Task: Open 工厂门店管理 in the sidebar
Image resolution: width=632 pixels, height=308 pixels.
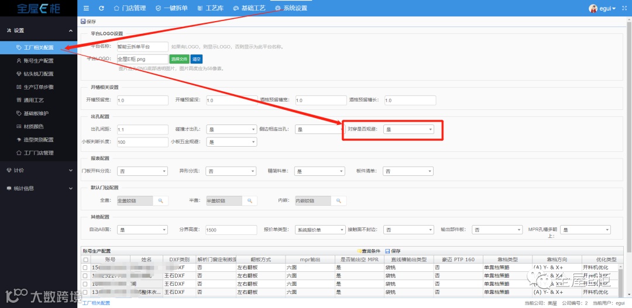Action: tap(39, 153)
